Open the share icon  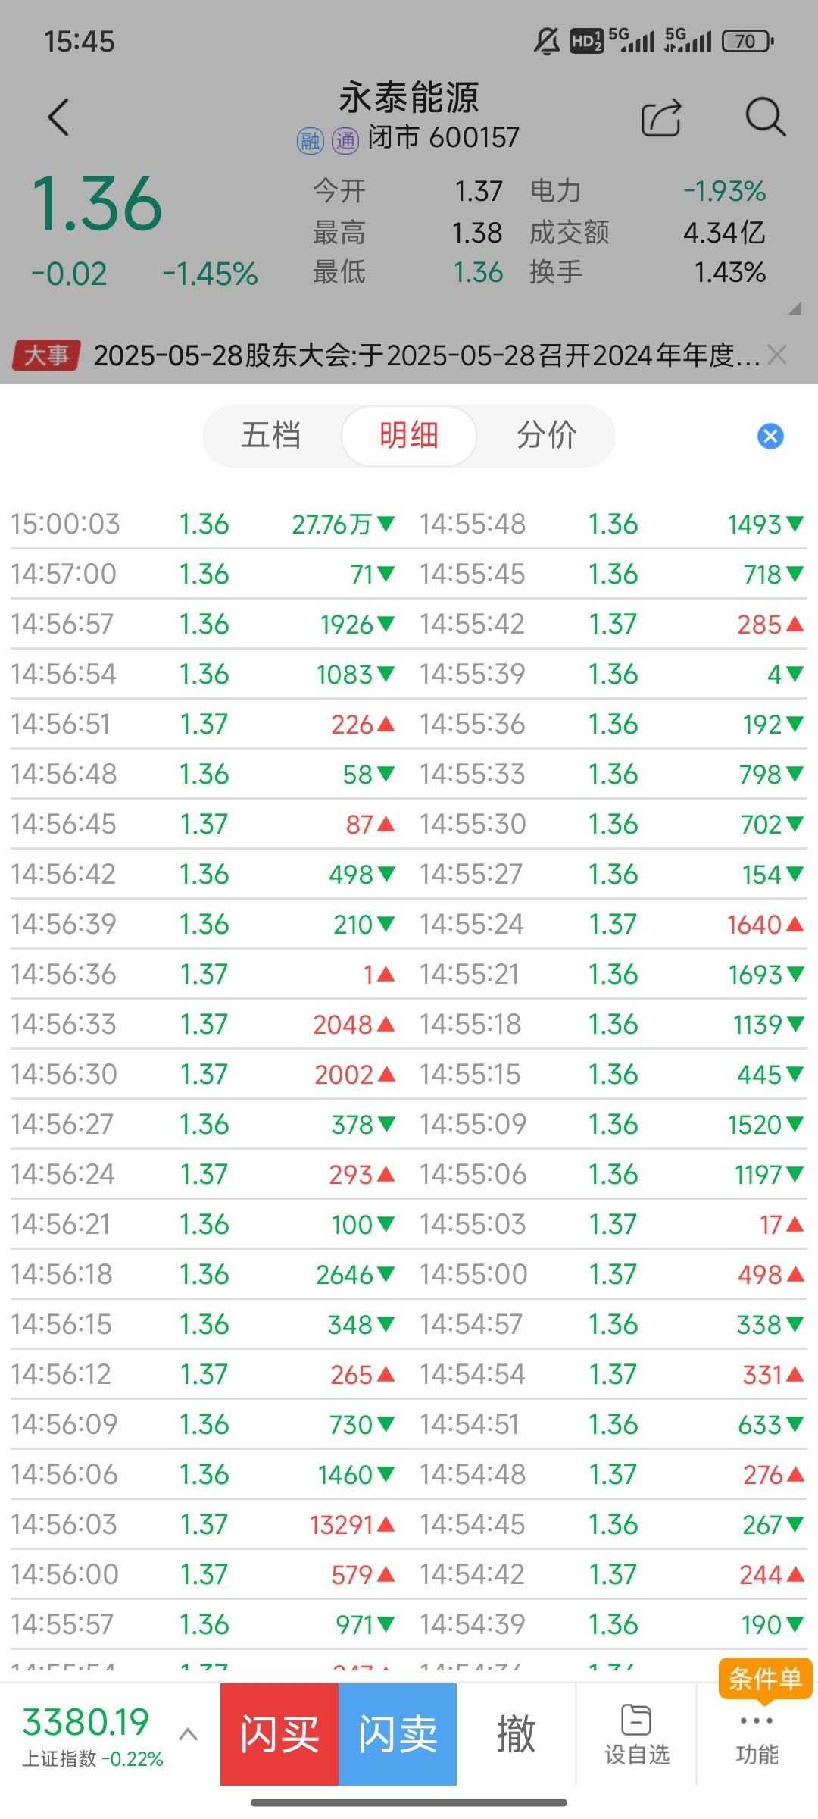661,118
